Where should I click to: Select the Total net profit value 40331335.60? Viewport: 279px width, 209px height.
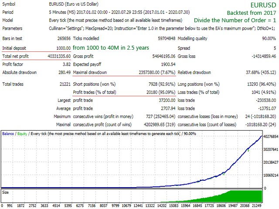pos(59,56)
